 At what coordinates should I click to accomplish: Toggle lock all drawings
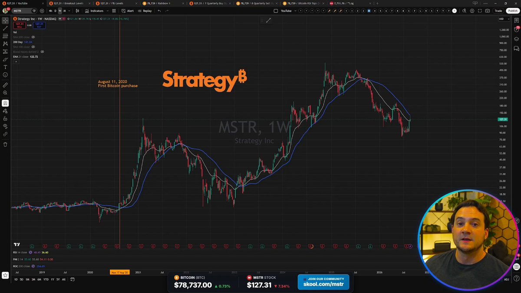coord(5,119)
